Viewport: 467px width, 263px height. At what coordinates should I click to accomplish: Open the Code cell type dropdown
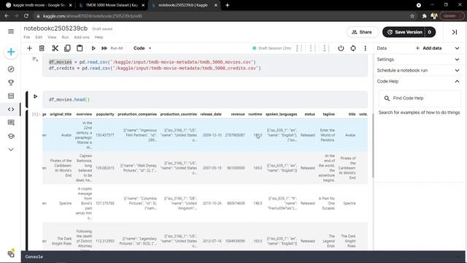coord(142,48)
